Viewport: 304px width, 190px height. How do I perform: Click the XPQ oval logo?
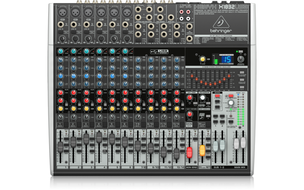(x=202, y=105)
